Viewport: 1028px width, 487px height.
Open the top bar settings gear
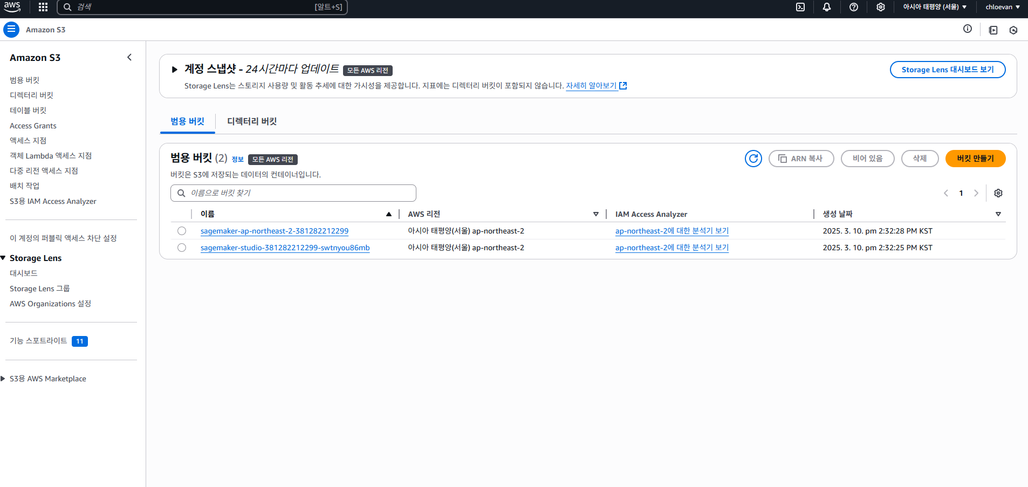click(881, 7)
